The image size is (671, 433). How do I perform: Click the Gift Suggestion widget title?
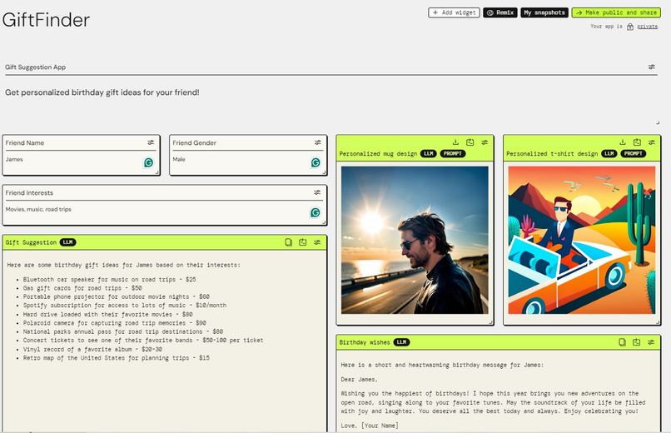tap(31, 242)
